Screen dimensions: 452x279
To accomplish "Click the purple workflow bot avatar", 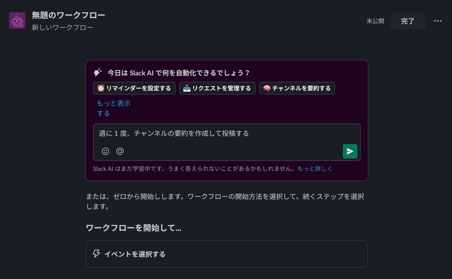I will tap(17, 20).
